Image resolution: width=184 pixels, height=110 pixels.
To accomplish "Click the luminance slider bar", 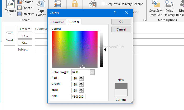I will [x=101, y=49].
